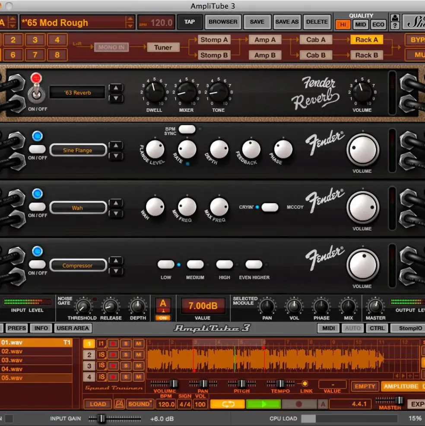Click the selected module PAN knob

pyautogui.click(x=267, y=307)
